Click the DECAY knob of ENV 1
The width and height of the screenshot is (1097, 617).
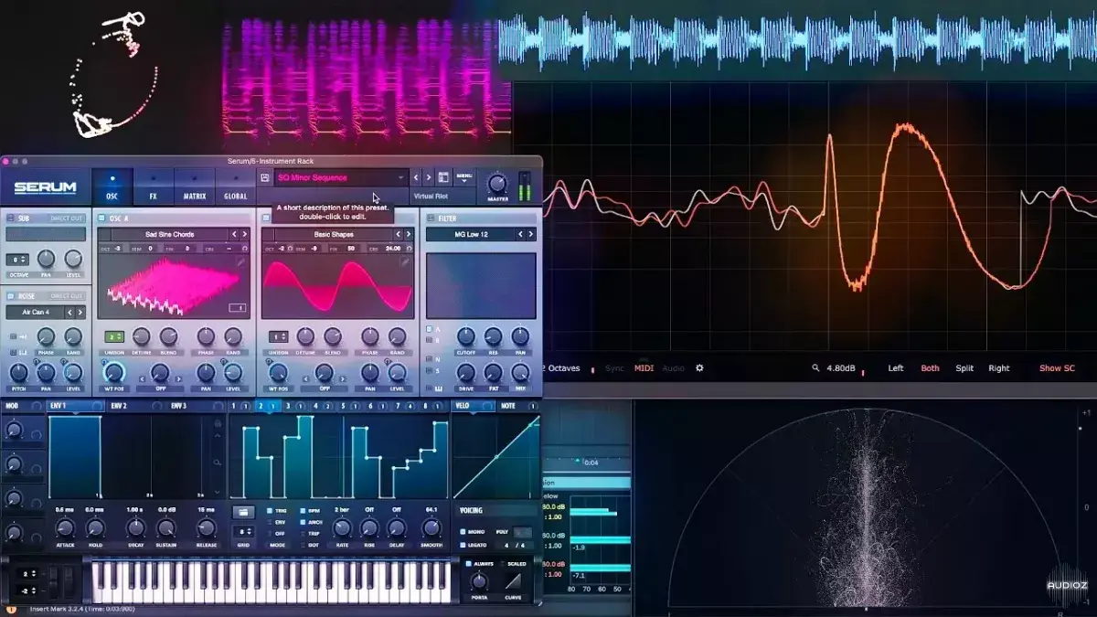(x=135, y=527)
